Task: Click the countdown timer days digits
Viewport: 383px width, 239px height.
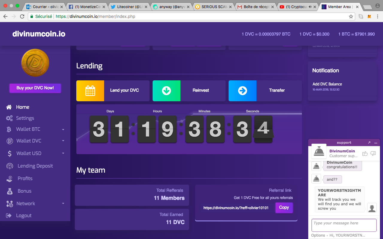Action: [x=109, y=129]
